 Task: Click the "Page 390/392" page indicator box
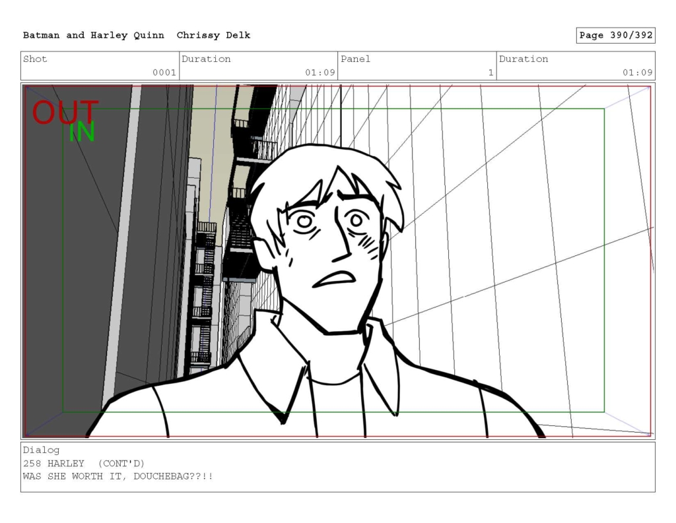click(x=616, y=36)
